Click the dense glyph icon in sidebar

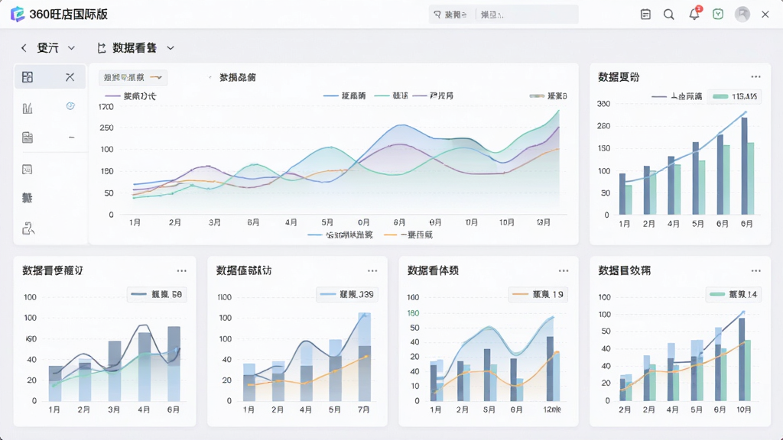coord(28,198)
